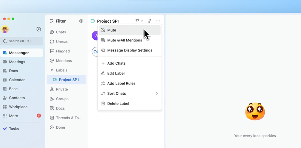Select Delete Label from the menu
Image resolution: width=301 pixels, height=148 pixels.
coord(118,104)
